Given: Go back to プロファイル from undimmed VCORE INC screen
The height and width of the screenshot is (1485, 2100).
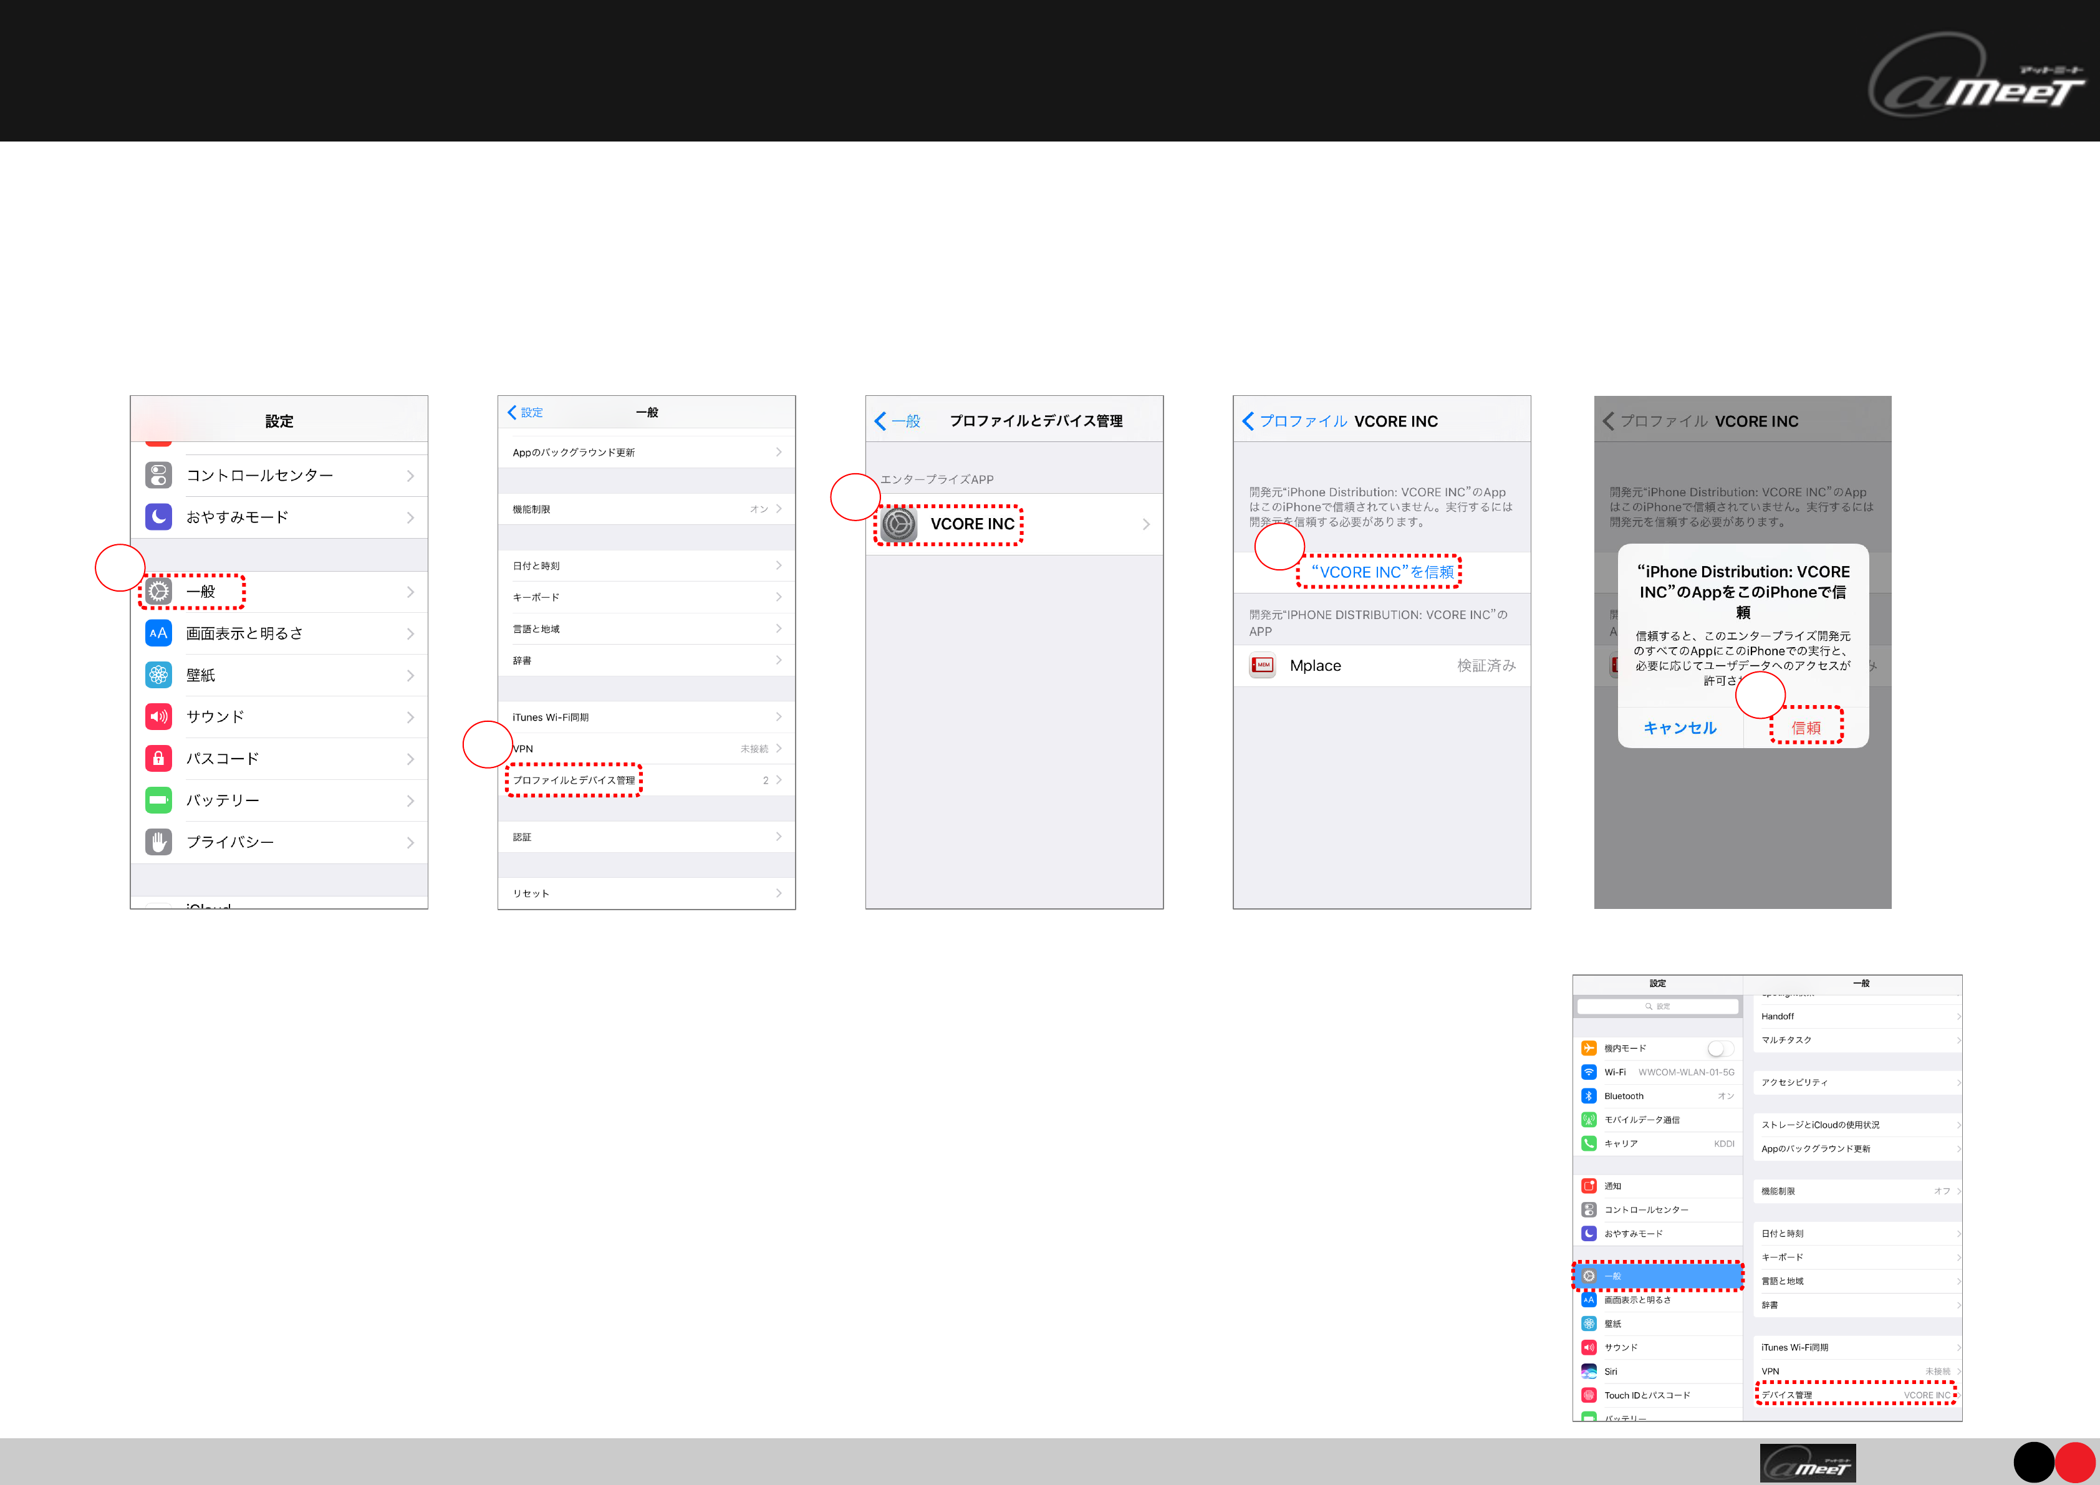Looking at the screenshot, I should [x=1295, y=421].
